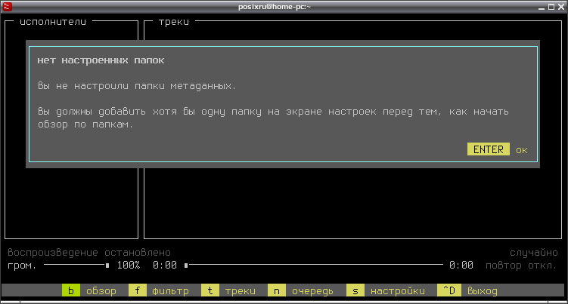Click the нет настроенных папок dialog title
The image size is (568, 304).
pos(101,60)
